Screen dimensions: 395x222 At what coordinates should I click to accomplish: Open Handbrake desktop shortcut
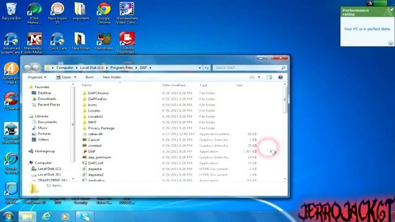[104, 41]
